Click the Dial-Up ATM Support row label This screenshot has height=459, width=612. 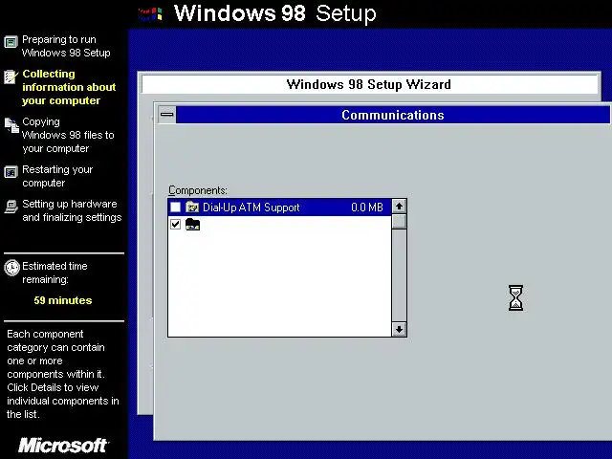[251, 208]
